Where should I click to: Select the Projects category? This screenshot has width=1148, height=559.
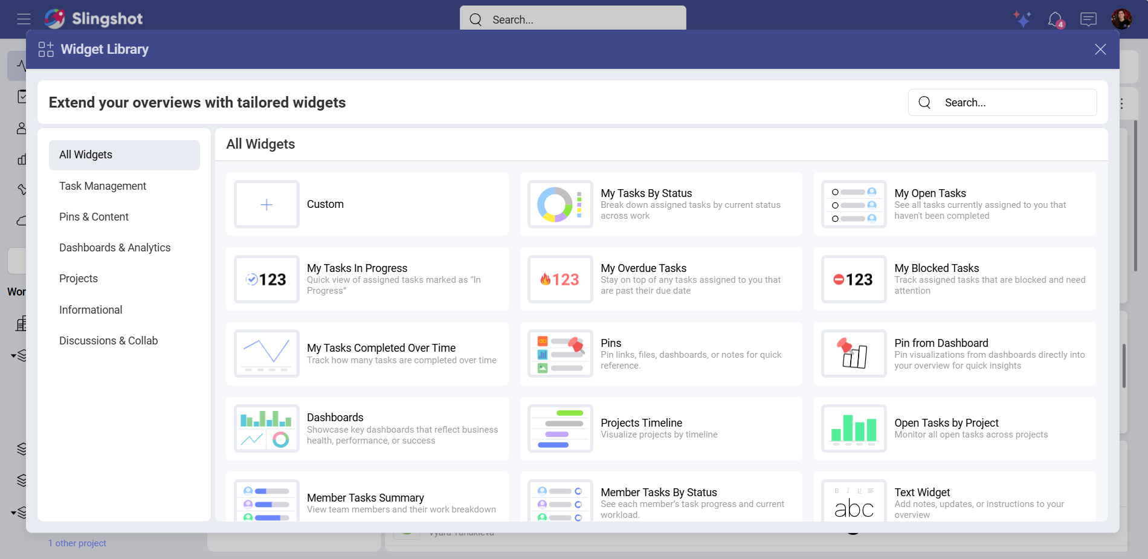[x=78, y=278]
